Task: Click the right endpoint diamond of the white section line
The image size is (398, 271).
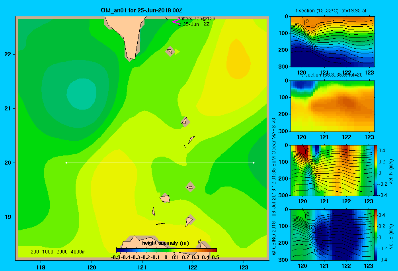Action: (254, 163)
